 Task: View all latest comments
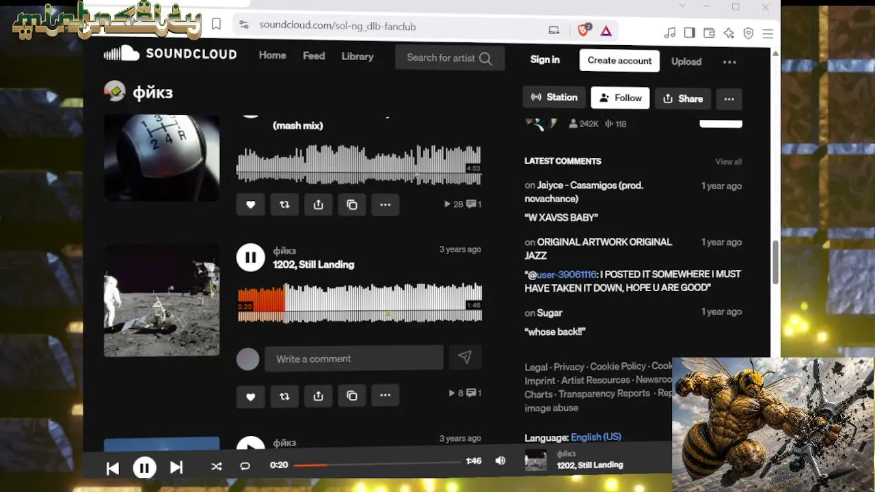tap(729, 162)
